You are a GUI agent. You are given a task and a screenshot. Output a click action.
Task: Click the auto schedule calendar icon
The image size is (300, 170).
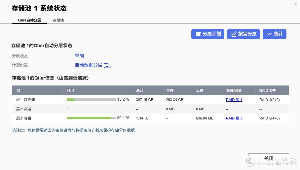pos(107,65)
